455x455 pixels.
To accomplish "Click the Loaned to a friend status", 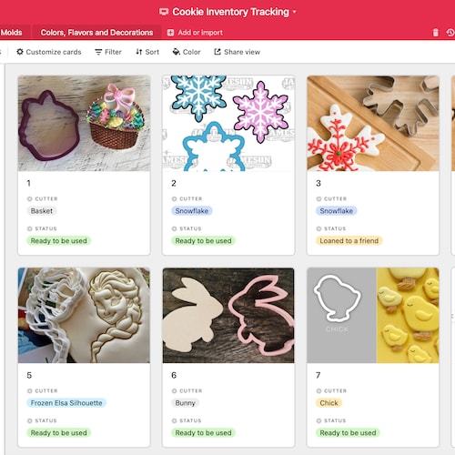I will pyautogui.click(x=349, y=241).
